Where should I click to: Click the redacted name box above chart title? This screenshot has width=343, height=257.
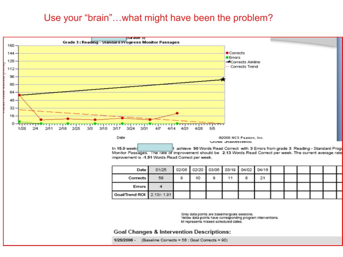click(x=109, y=39)
